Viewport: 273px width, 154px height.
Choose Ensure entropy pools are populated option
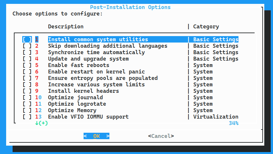coord(103,78)
